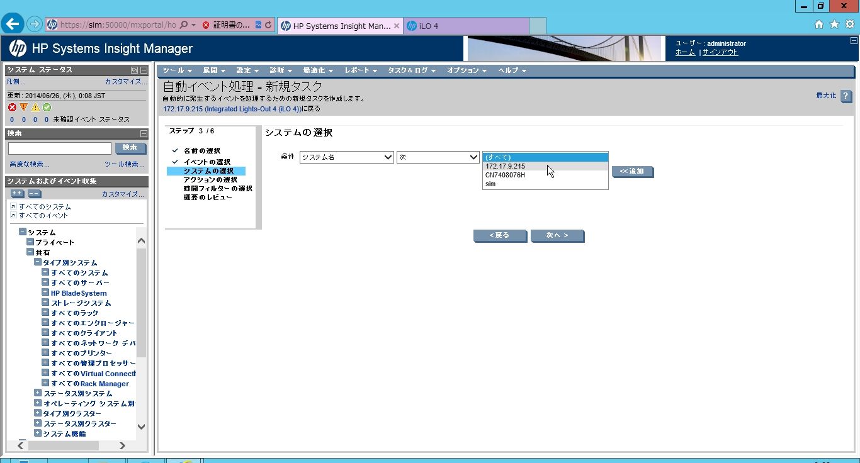Open the 最適化 menu
Screen dimensions: 860x463
[317, 70]
